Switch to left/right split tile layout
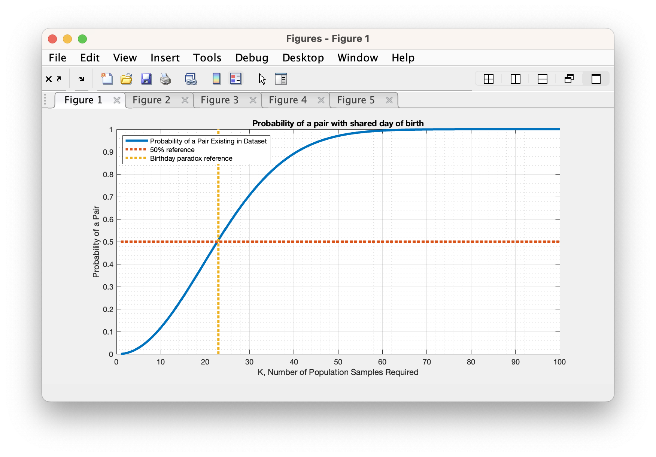The height and width of the screenshot is (457, 656). click(x=516, y=79)
